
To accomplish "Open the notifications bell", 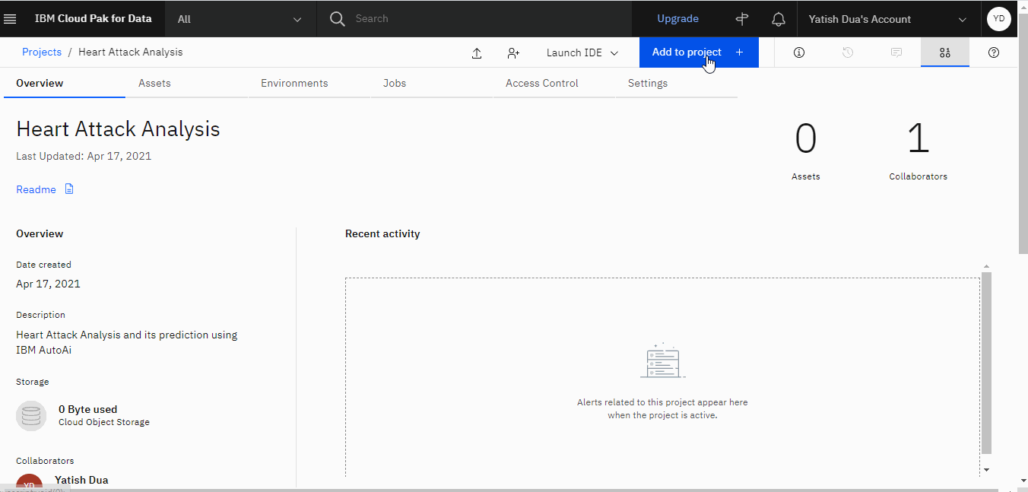I will [x=778, y=19].
